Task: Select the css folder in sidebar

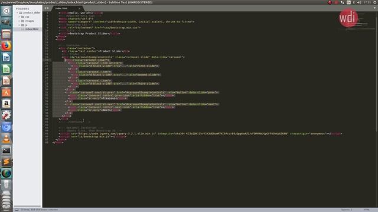Action: click(x=28, y=17)
